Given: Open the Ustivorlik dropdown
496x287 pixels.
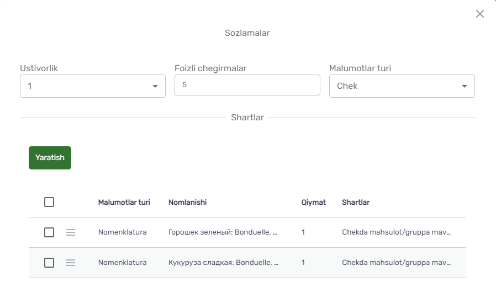Looking at the screenshot, I should (x=93, y=86).
